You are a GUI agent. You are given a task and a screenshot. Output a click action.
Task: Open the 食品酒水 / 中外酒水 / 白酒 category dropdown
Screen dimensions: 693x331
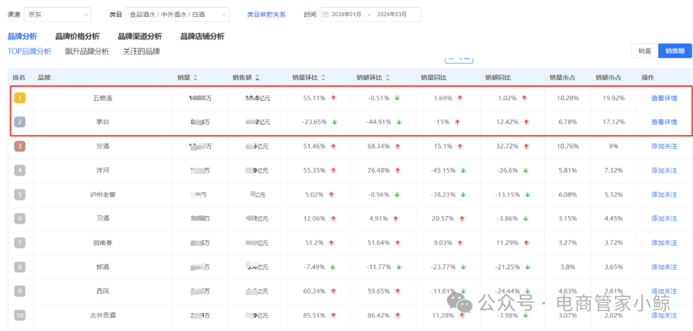pyautogui.click(x=177, y=15)
